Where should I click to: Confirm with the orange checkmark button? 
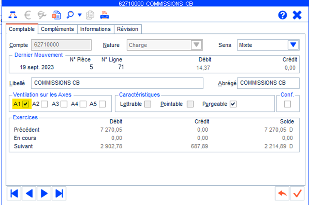[297, 193]
